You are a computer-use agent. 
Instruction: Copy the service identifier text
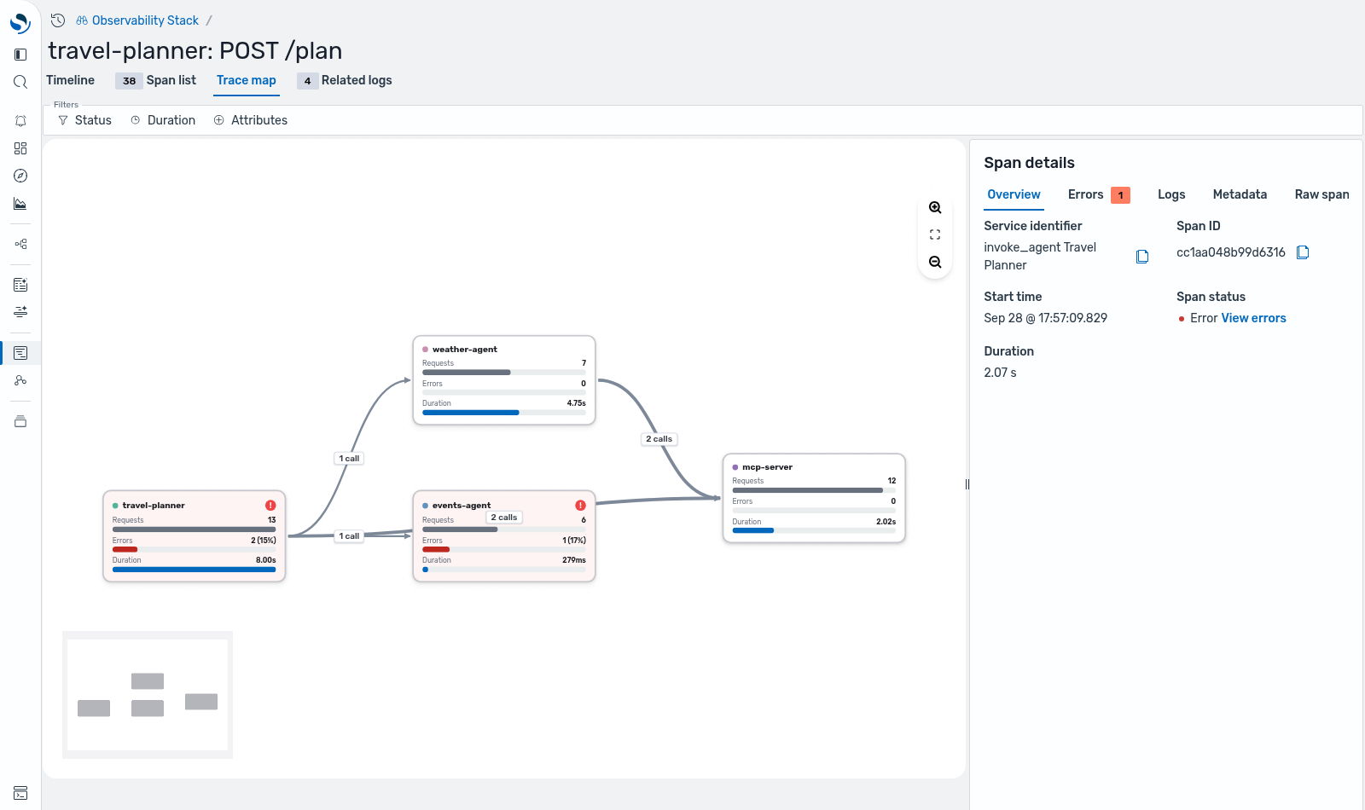1142,257
